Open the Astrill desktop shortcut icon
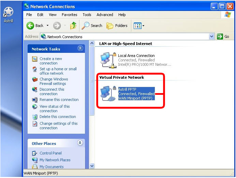This screenshot has width=236, height=178. [9, 12]
